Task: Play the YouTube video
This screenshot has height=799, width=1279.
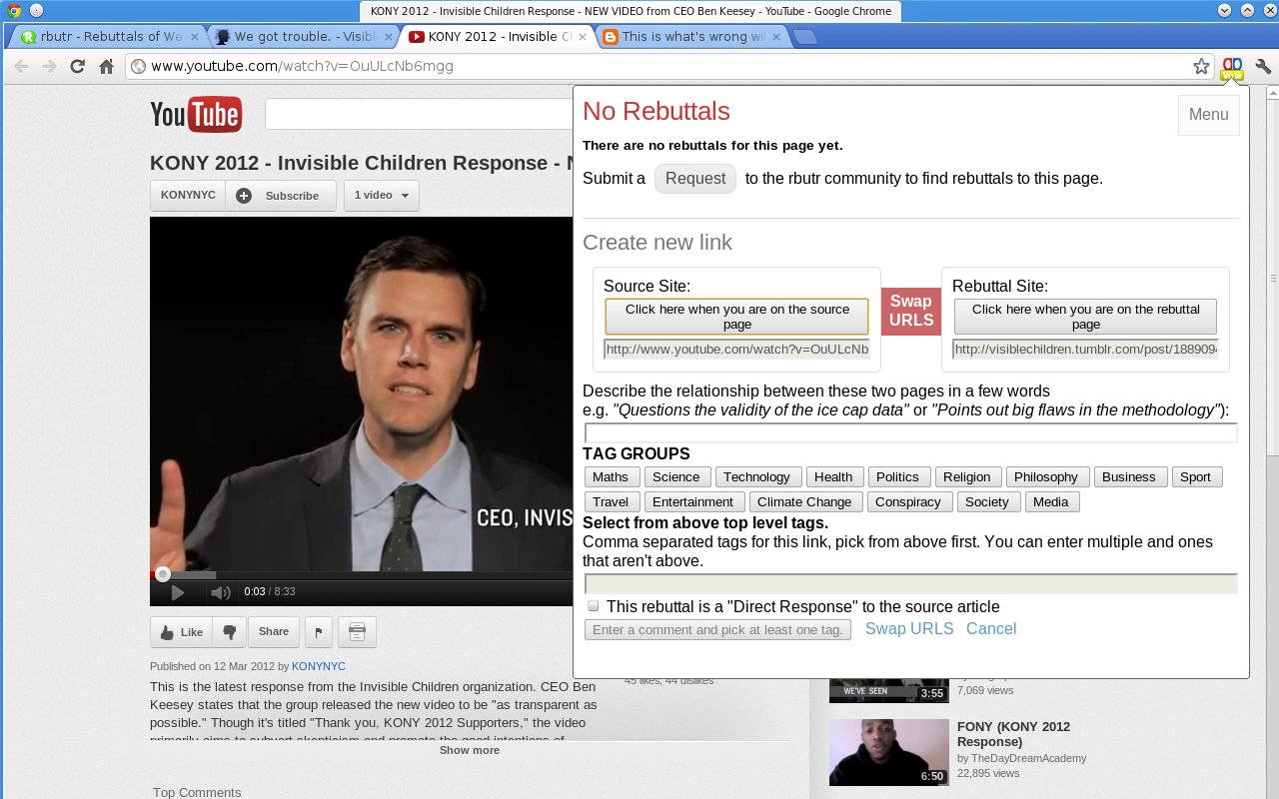Action: [177, 592]
